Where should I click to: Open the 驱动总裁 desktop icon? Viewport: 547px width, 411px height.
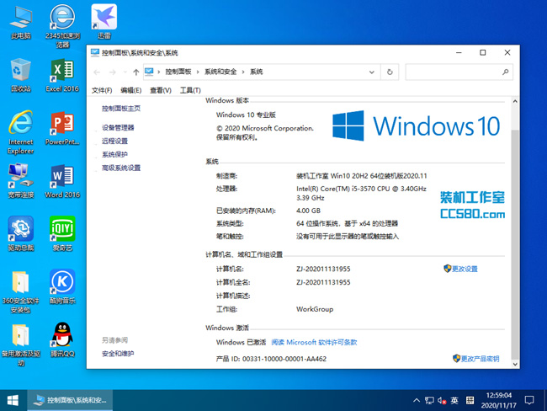tap(21, 234)
